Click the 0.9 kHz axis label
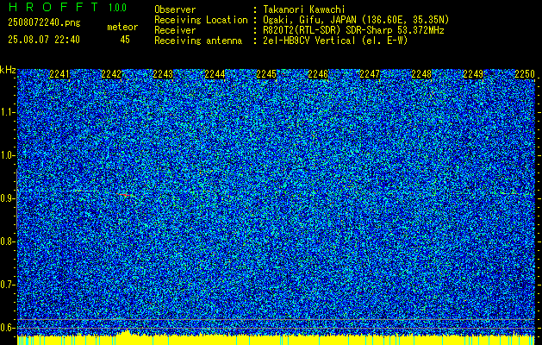This screenshot has width=542, height=345. (7, 198)
